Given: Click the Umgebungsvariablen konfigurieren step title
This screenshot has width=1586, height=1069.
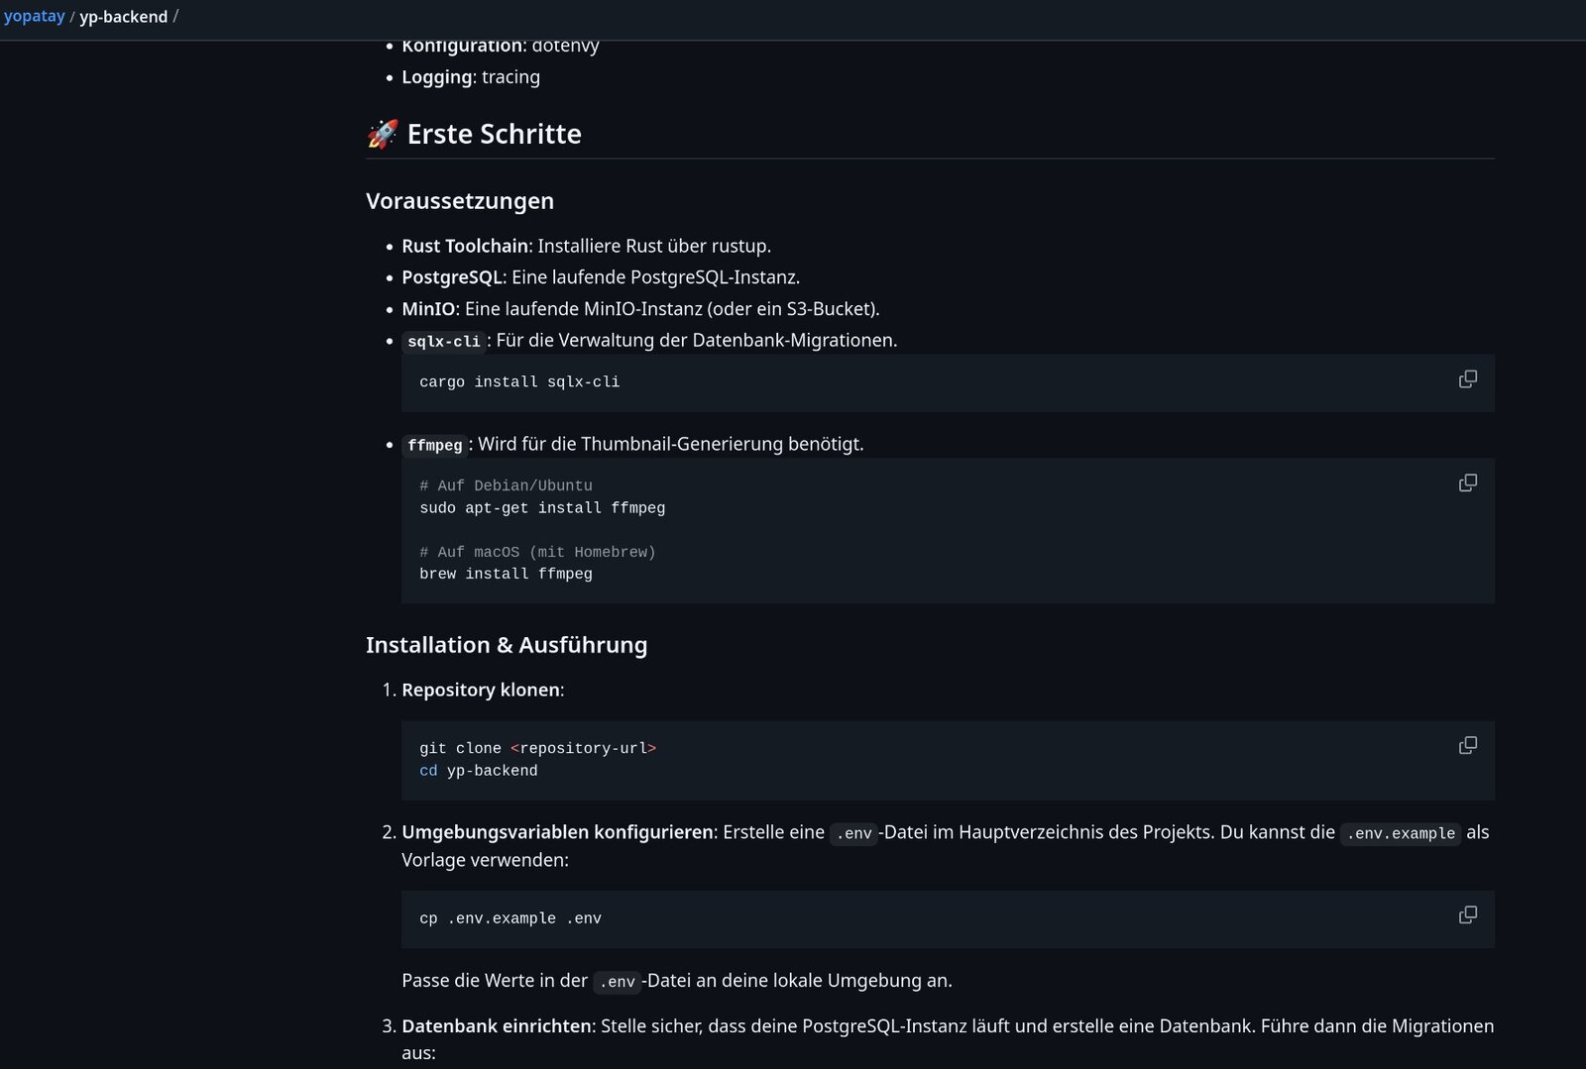Looking at the screenshot, I should point(557,832).
